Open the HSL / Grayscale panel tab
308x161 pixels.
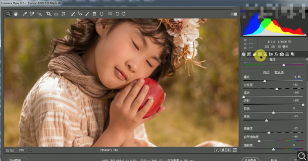point(260,54)
